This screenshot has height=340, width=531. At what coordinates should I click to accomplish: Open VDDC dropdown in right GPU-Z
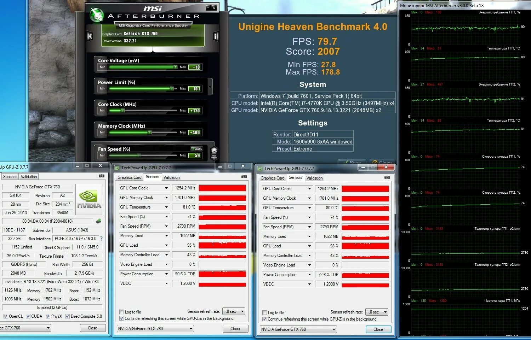pos(309,284)
